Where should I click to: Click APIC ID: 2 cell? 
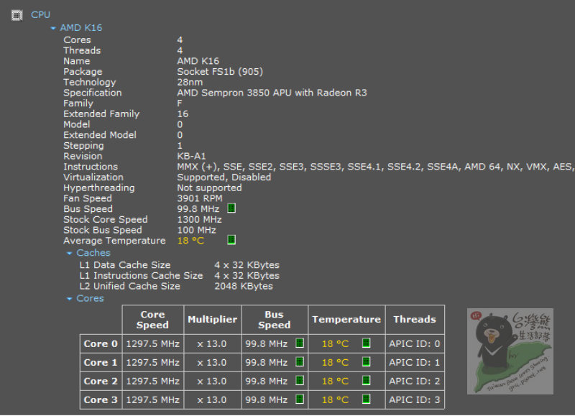coord(415,382)
